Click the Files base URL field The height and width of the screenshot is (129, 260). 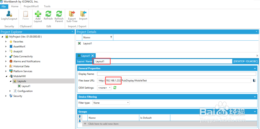tap(174, 81)
